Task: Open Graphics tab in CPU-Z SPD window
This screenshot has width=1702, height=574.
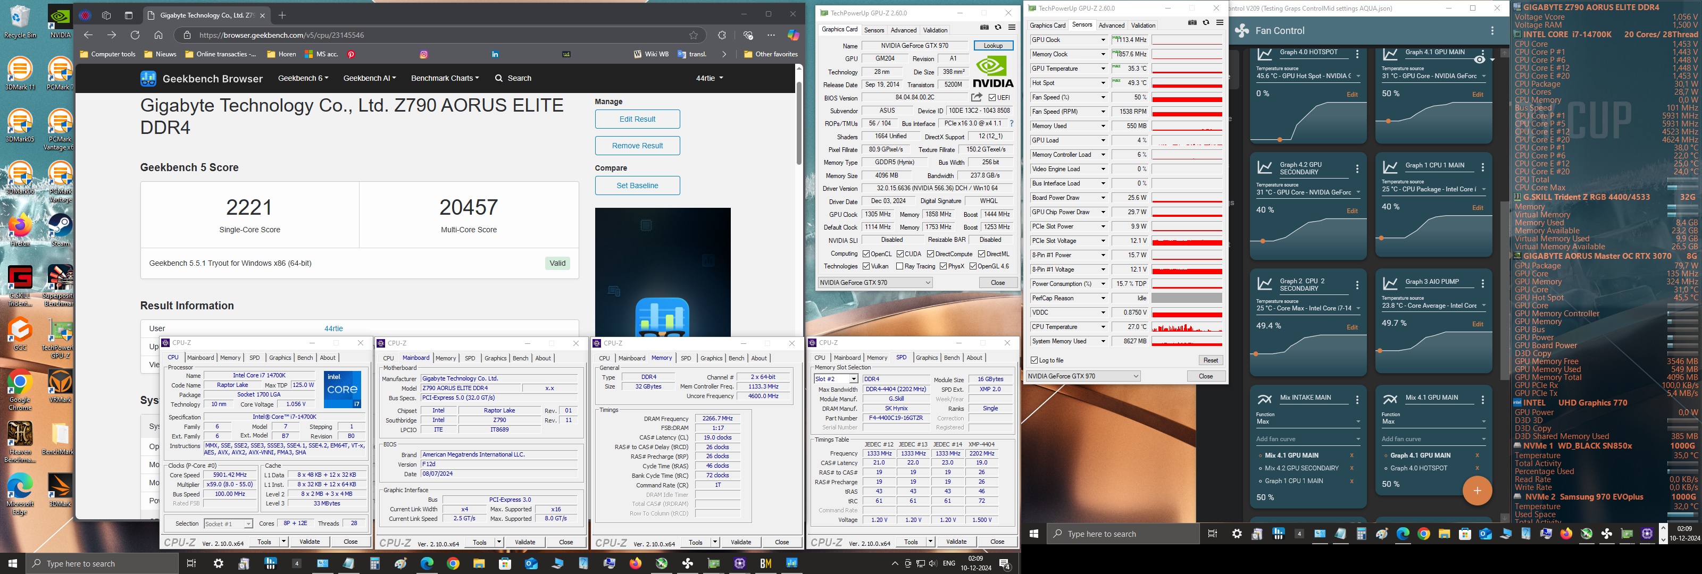Action: click(927, 358)
